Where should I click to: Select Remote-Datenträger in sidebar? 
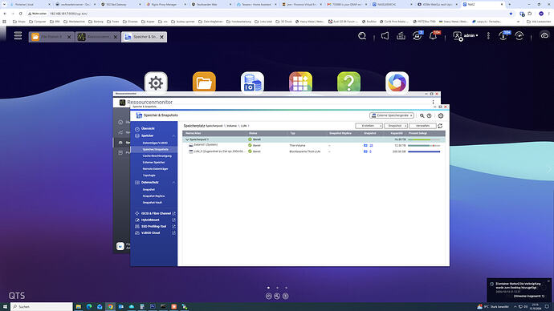coord(155,169)
